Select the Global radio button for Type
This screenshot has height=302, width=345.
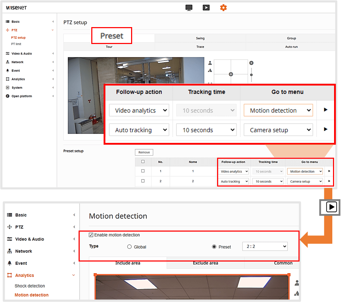130,247
